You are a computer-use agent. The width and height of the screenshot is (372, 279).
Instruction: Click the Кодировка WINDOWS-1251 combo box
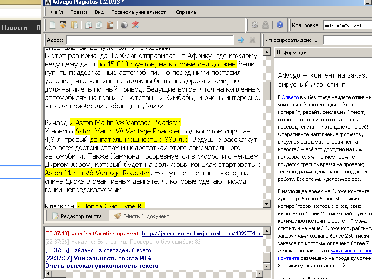(x=347, y=26)
